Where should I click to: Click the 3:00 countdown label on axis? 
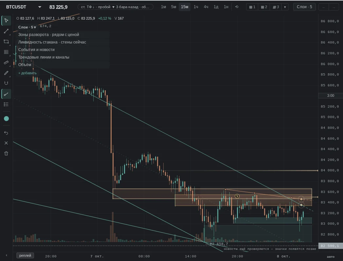pyautogui.click(x=331, y=96)
